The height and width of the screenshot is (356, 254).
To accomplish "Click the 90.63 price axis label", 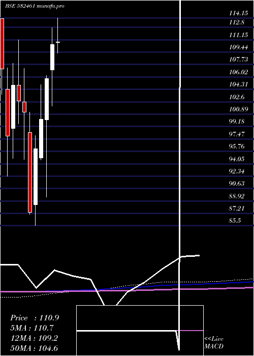I will (x=237, y=184).
